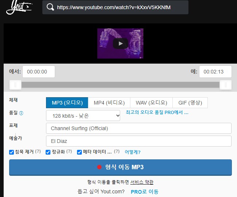The width and height of the screenshot is (237, 197).
Task: Open the 어떻게? link
Action: (x=133, y=152)
